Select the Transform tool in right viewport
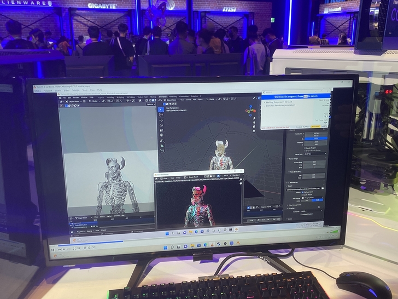The width and height of the screenshot is (398, 299). pyautogui.click(x=162, y=135)
